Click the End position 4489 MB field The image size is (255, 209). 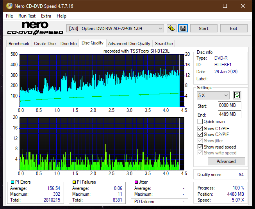click(x=229, y=114)
